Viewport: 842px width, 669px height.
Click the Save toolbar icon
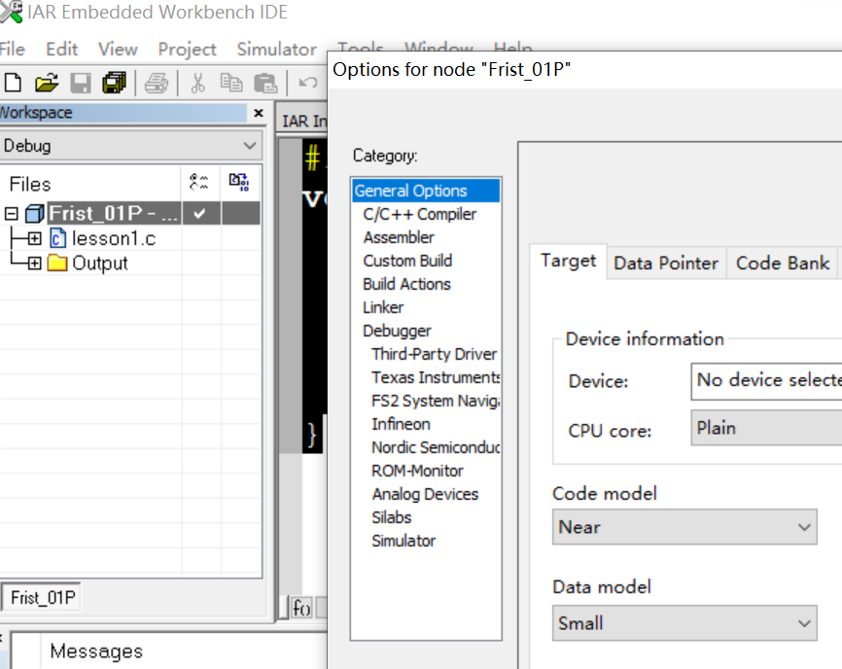tap(81, 84)
